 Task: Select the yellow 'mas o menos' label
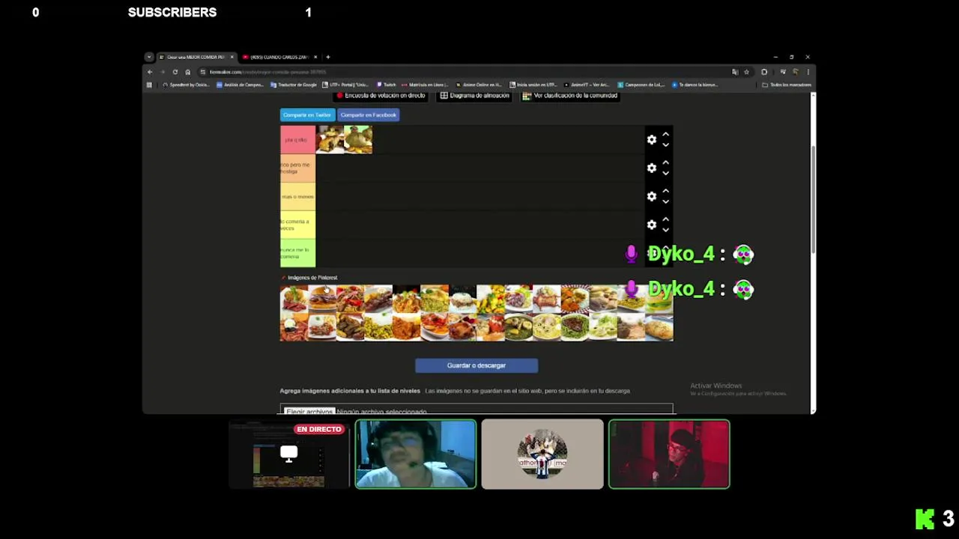tap(297, 196)
